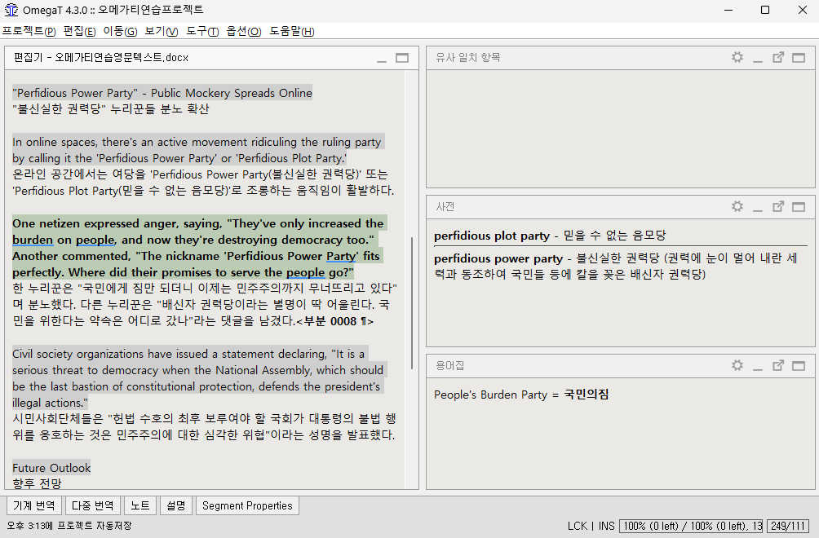The image size is (819, 538).
Task: Click translated headline "불신실한 권력당" 누리꾼들 분노 확산
Action: [111, 109]
